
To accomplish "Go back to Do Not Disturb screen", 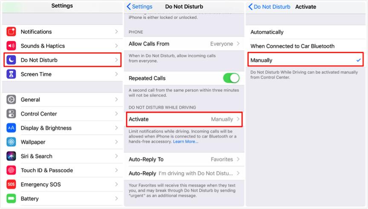I will pos(269,7).
